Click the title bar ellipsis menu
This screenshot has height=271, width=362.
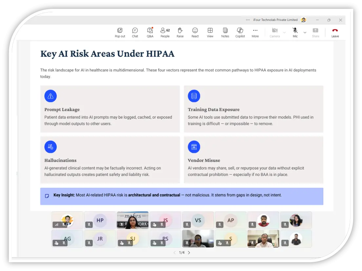[x=248, y=20]
